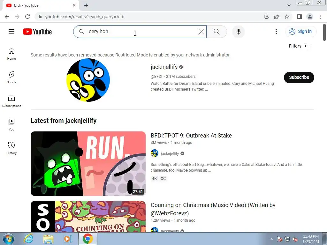The height and width of the screenshot is (245, 327).
Task: Open Action Center flag icon
Action: [279, 239]
